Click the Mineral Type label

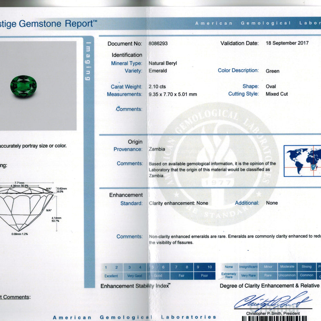(x=126, y=64)
